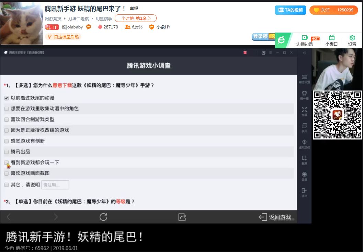Start screen recording (录屏) in sidebar

coord(304,176)
